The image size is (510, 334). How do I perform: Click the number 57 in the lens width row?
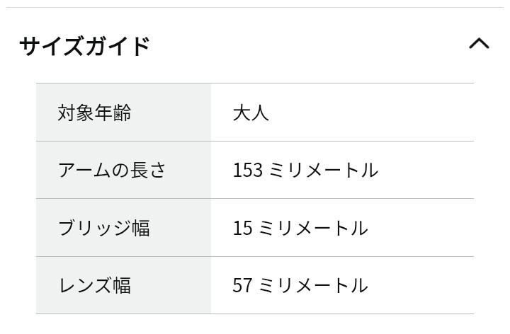242,285
